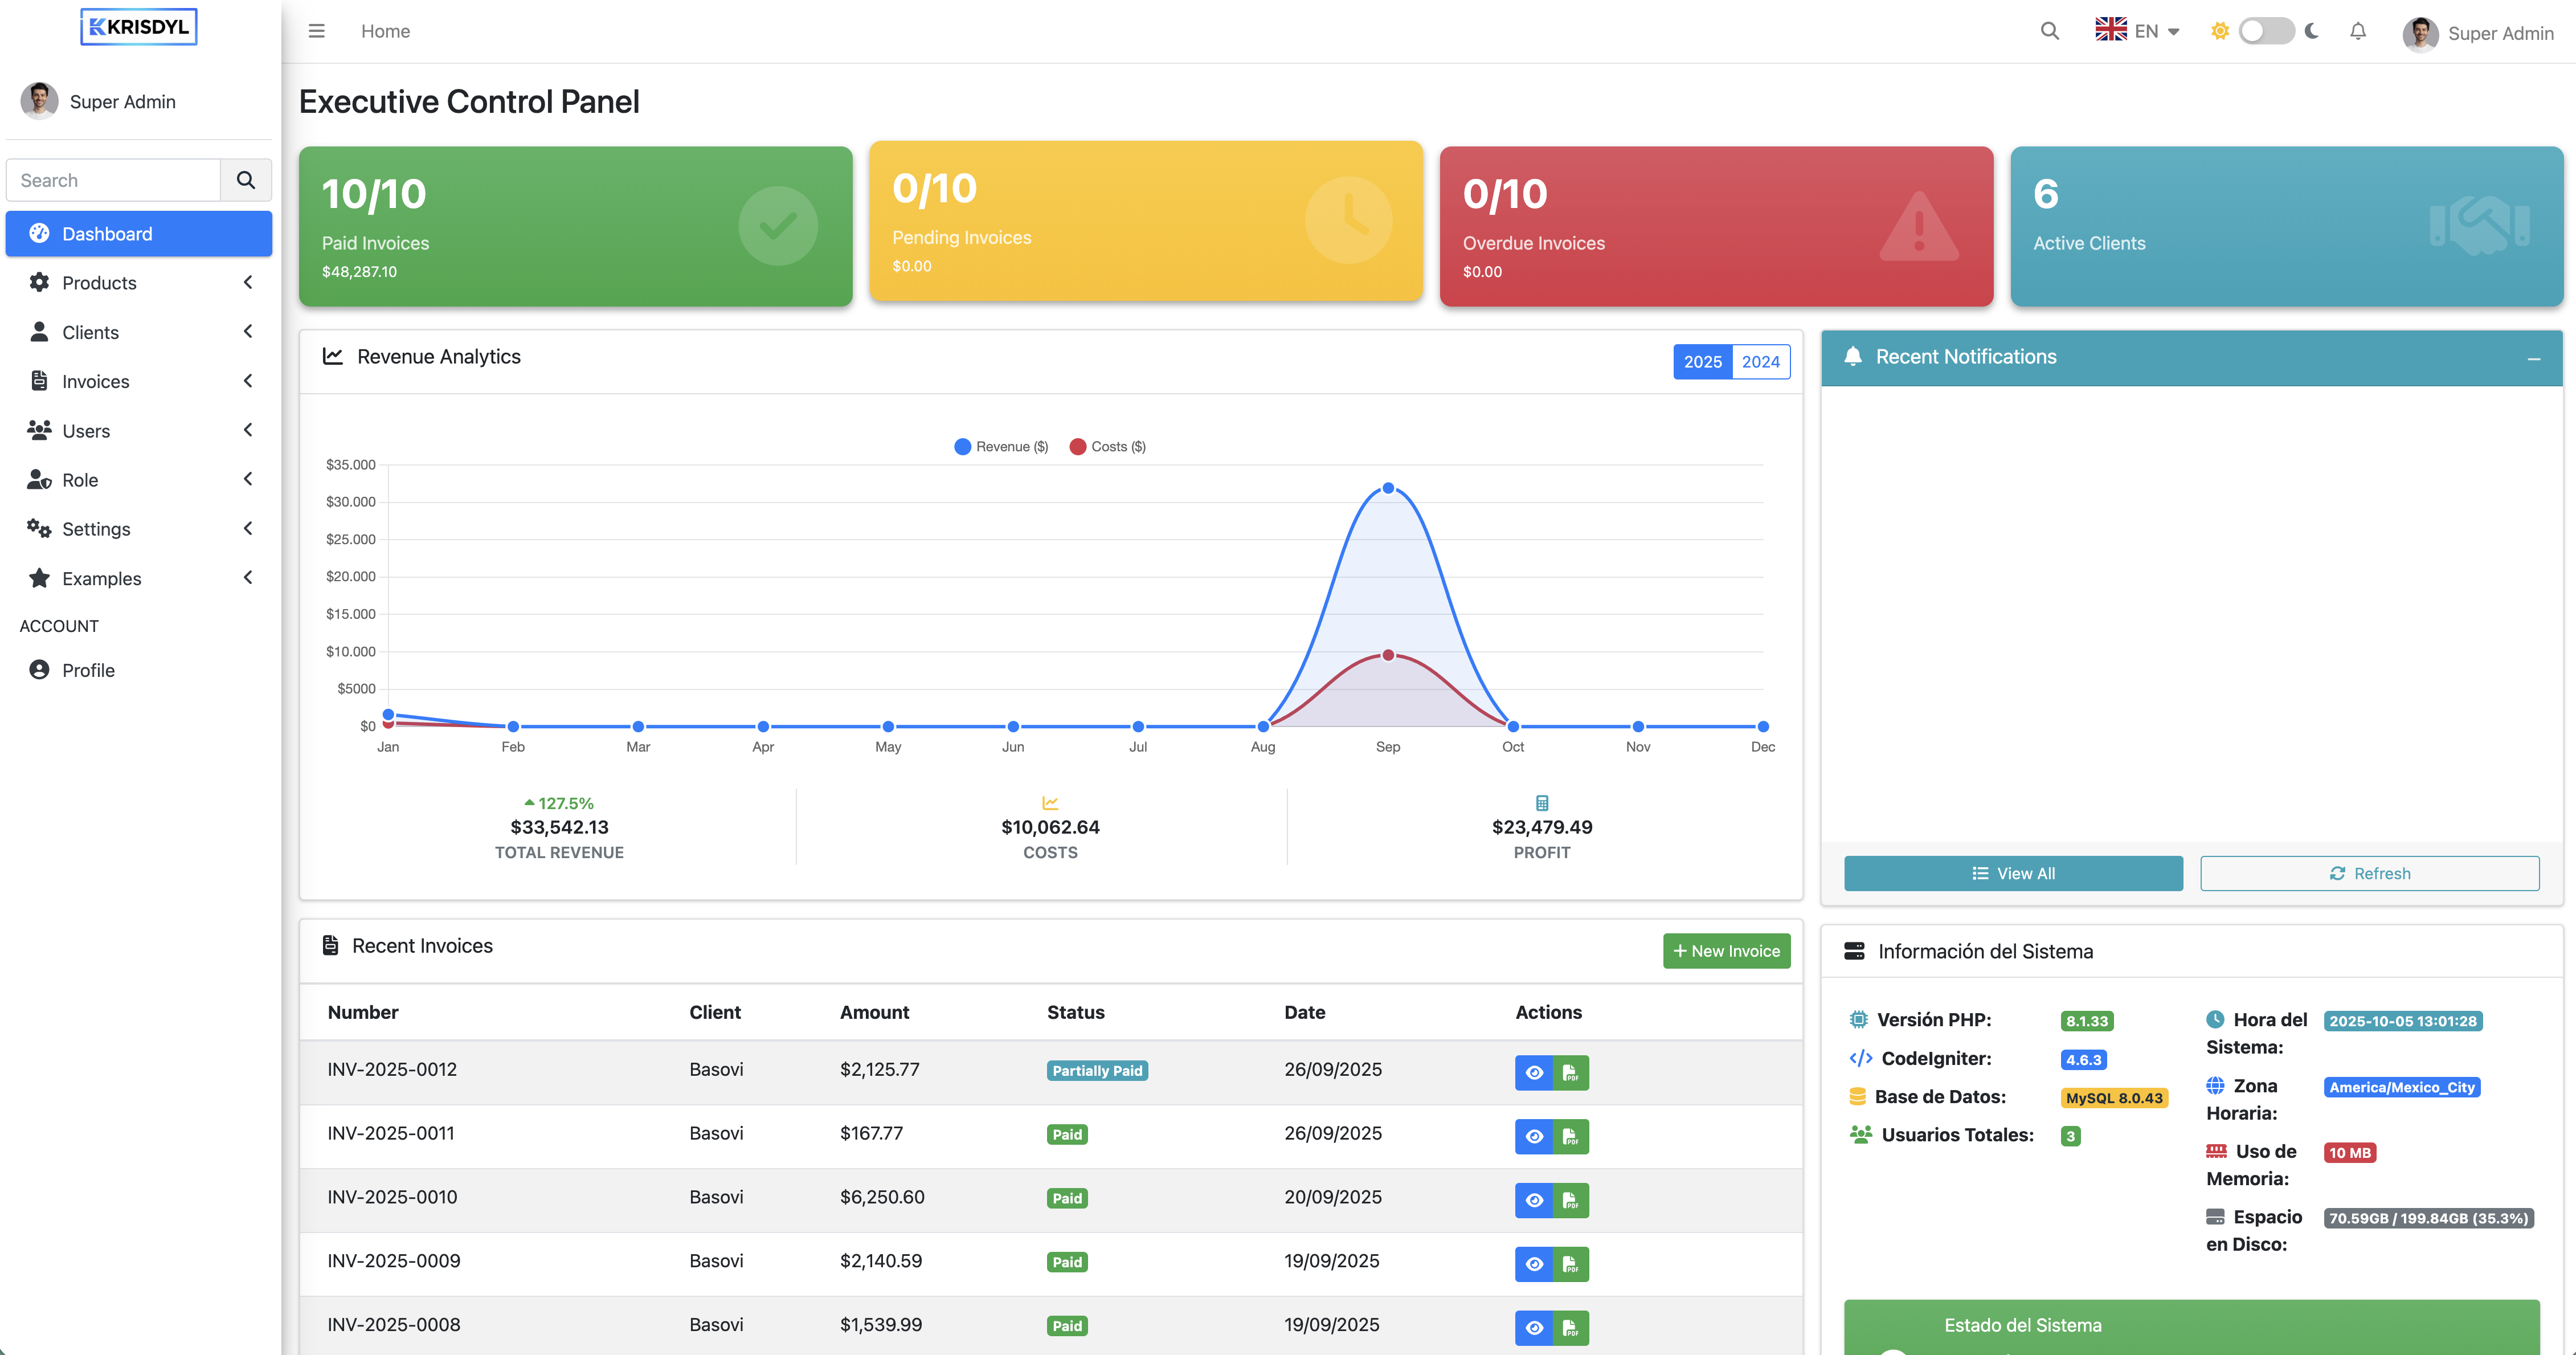Image resolution: width=2576 pixels, height=1355 pixels.
Task: Download PDF for invoice INV-2025-0011
Action: click(1570, 1136)
